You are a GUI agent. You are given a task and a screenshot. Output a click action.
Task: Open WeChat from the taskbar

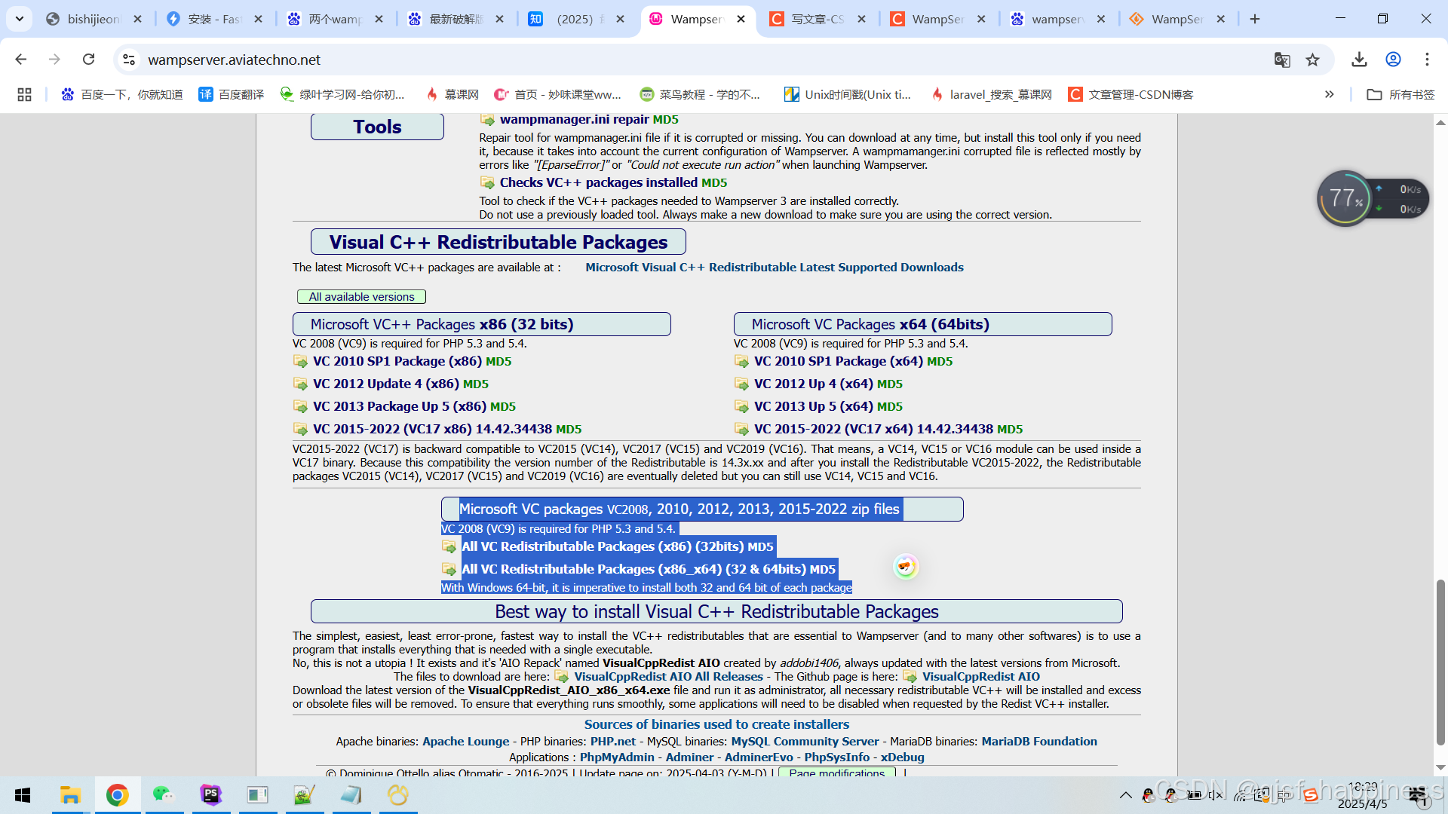164,794
